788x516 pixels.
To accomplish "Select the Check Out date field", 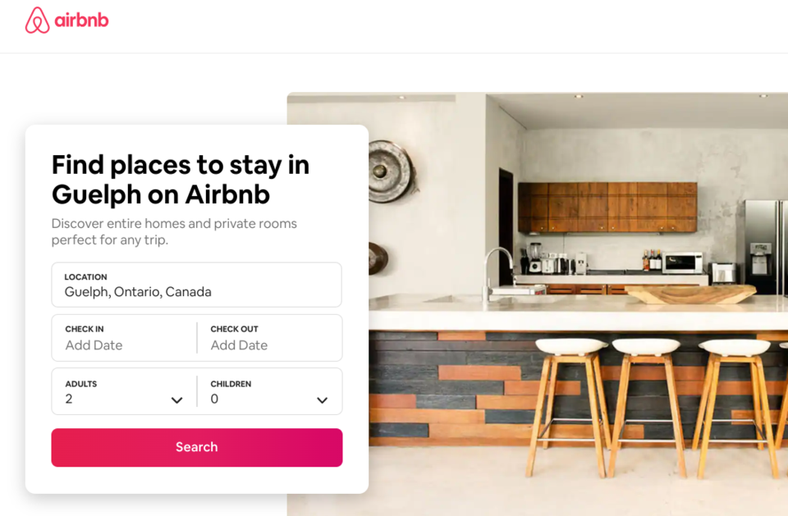I will [x=270, y=338].
